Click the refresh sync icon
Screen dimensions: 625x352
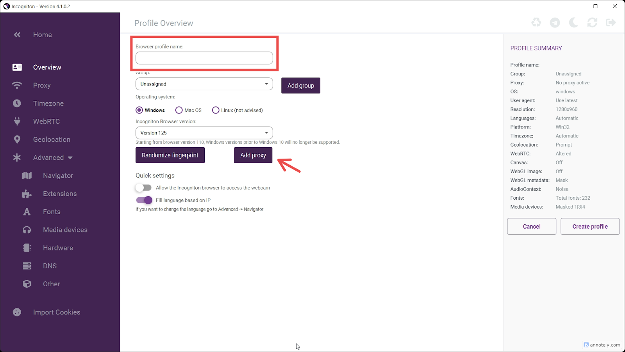coord(592,23)
